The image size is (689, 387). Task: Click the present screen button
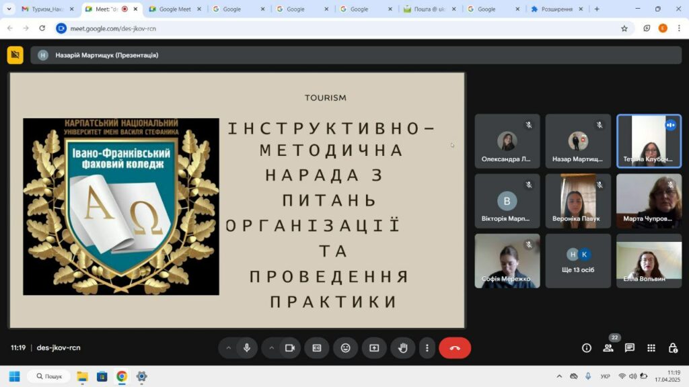(x=374, y=348)
